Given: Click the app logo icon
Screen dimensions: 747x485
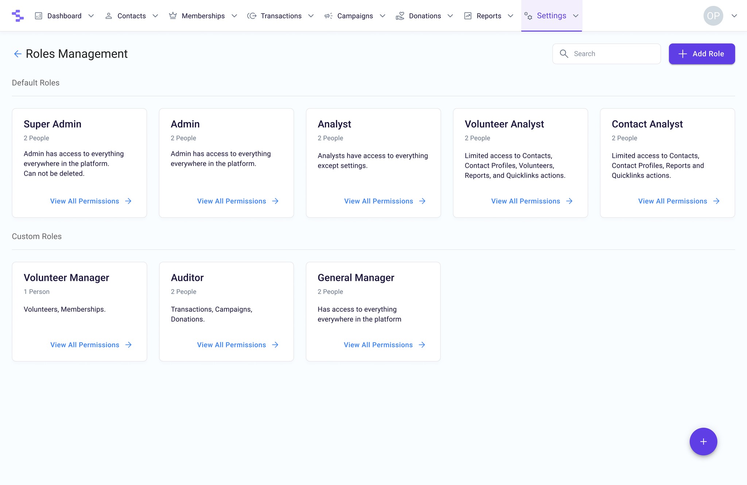Looking at the screenshot, I should (x=18, y=16).
